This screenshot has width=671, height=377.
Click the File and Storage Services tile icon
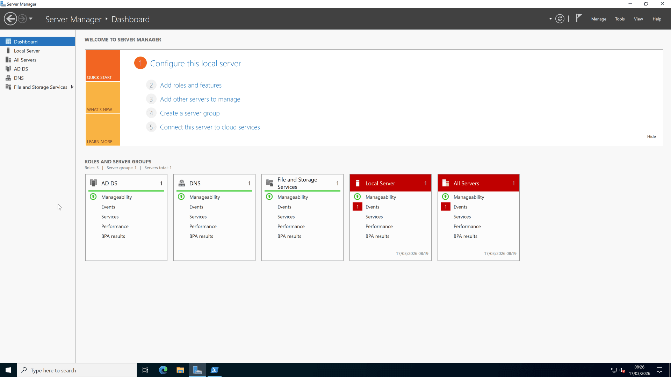click(x=269, y=183)
